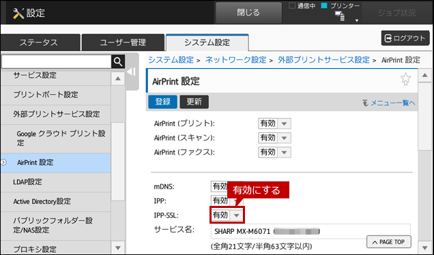This screenshot has height=255, width=434.
Task: Click the sidebar scroll up arrow
Action: pos(118,78)
